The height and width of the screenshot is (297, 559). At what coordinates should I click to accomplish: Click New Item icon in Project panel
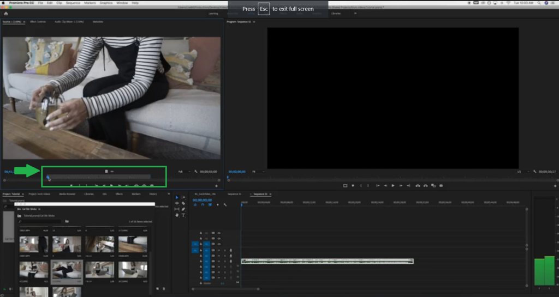158,289
